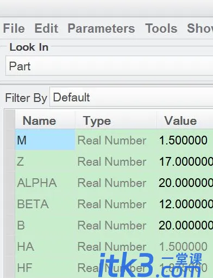Click Real Number type of Z row
This screenshot has width=213, height=278.
(x=112, y=161)
